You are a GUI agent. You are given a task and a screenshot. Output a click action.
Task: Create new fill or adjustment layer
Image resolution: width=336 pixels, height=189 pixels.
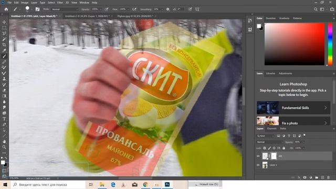(311, 177)
